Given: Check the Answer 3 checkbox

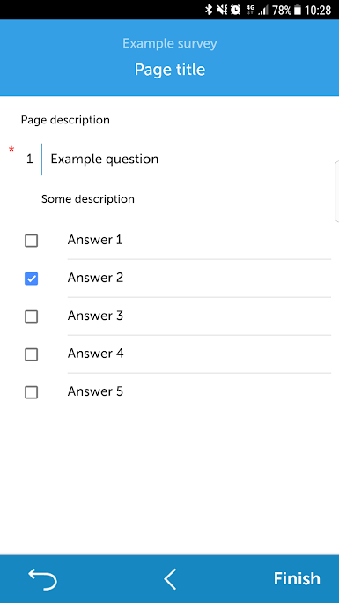Looking at the screenshot, I should pos(31,316).
